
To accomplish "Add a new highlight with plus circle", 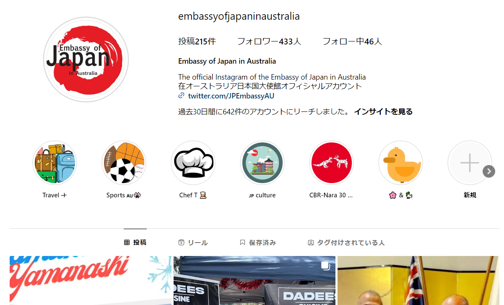I will pyautogui.click(x=470, y=163).
